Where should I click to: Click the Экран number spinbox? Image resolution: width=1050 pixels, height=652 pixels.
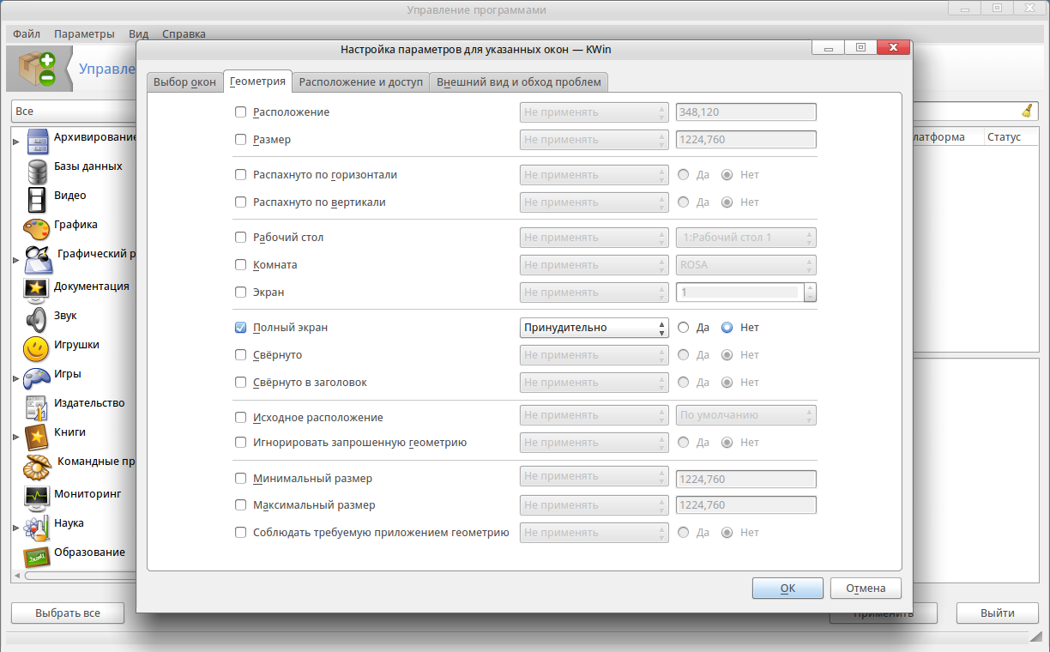pos(745,293)
